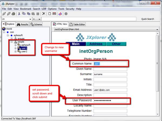Switch to the Table Editor tab
This screenshot has height=121, width=162.
click(77, 25)
